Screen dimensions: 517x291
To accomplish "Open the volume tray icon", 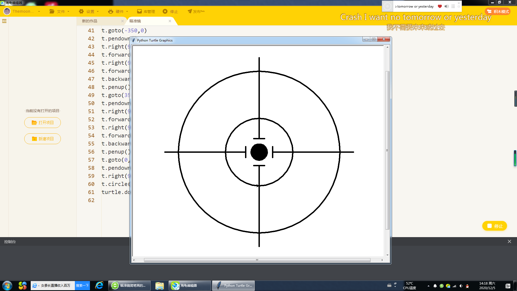I will [461, 286].
